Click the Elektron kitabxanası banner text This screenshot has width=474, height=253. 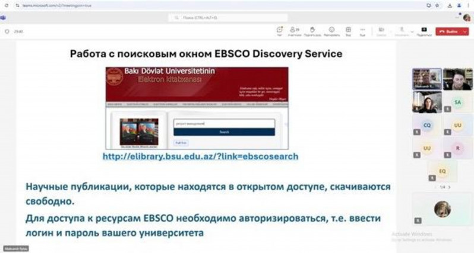pos(170,79)
